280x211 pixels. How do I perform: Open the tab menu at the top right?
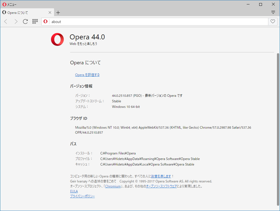(x=273, y=12)
